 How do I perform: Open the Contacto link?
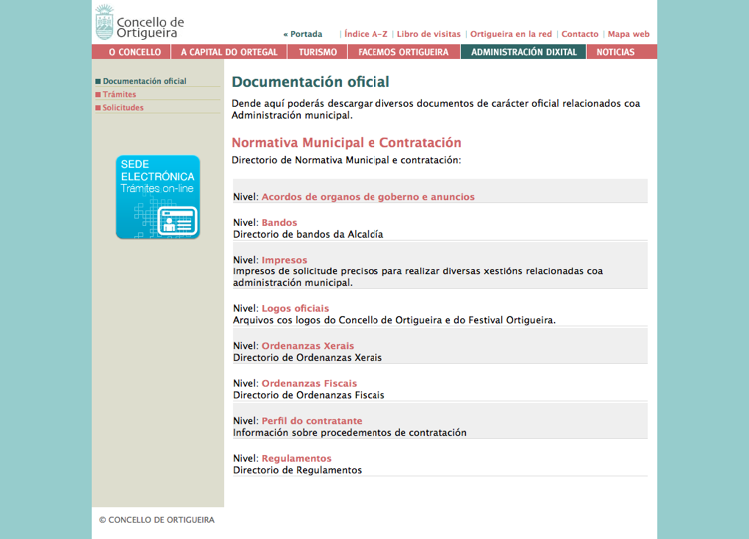tap(580, 34)
